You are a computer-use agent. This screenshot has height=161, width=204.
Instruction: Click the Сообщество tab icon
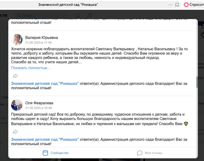pos(45,153)
